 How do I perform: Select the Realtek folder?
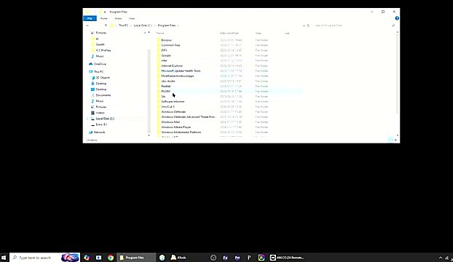(x=166, y=87)
